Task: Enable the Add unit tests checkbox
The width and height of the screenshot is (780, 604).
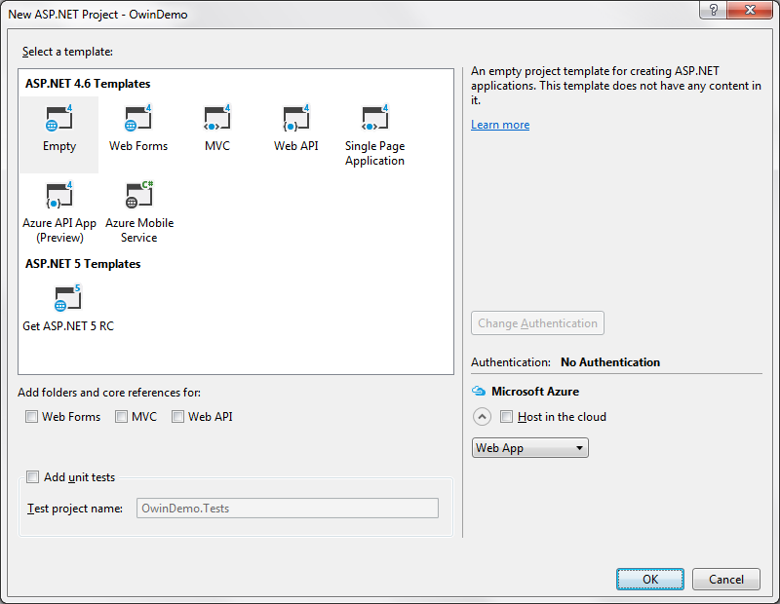Action: (32, 477)
